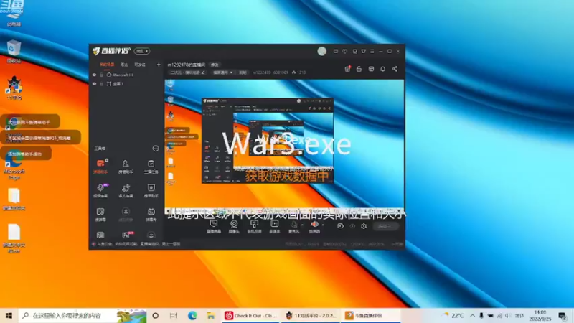574x323 pixels.
Task: Click the flame popularity icon beside 1215
Action: (293, 72)
